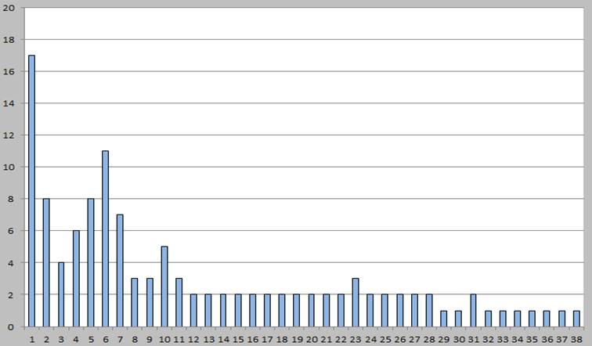Viewport: 592px width, 346px height.
Task: Click the tallest bar at category 1
Action: (x=32, y=191)
